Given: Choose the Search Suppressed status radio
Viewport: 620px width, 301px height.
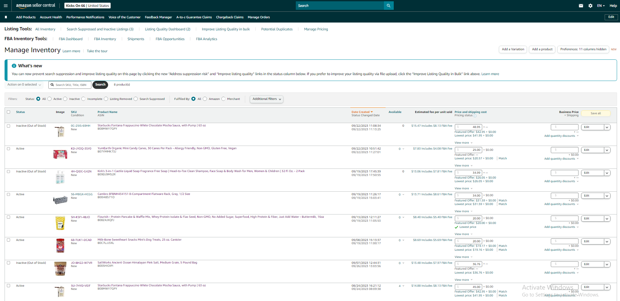Looking at the screenshot, I should coord(136,99).
